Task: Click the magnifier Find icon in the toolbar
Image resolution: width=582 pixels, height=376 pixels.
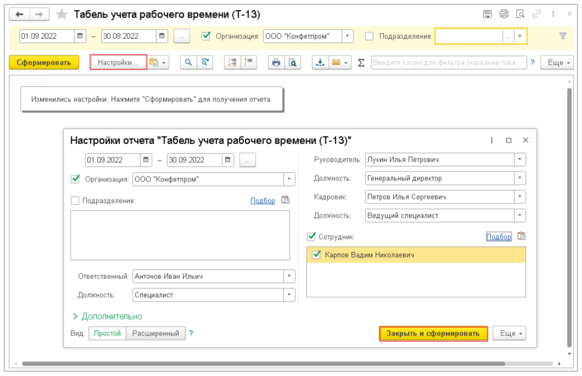Action: 188,63
